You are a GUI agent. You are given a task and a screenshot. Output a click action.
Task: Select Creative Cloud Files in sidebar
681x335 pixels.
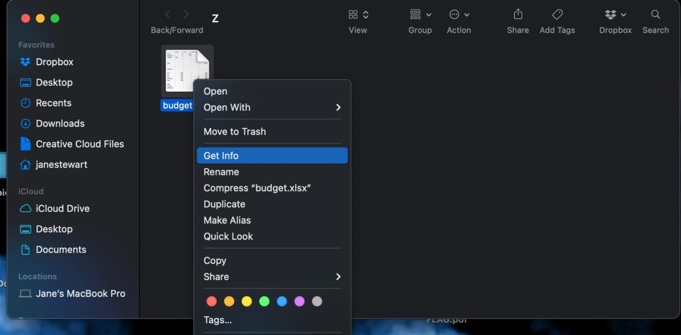pos(79,144)
